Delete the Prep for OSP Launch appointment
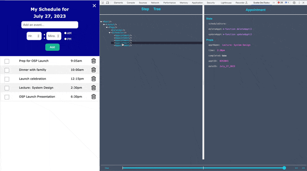Screen dimensions: 307x171 click(94, 61)
